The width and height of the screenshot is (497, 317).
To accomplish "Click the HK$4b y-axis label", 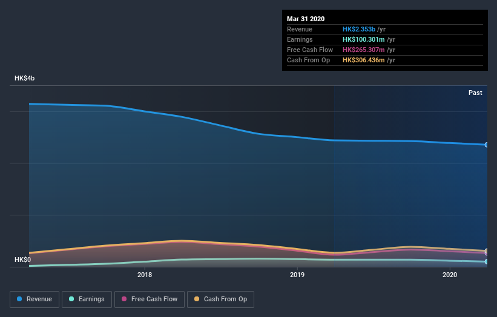I will tap(24, 78).
